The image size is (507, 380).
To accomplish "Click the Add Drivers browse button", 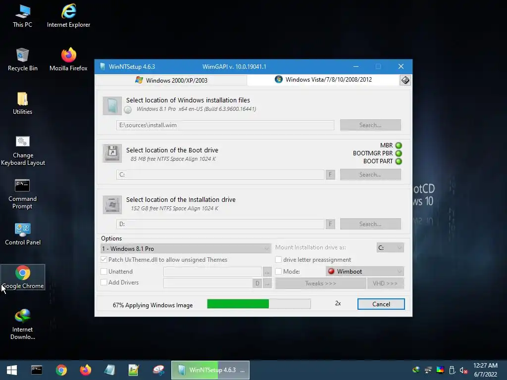I will 267,284.
